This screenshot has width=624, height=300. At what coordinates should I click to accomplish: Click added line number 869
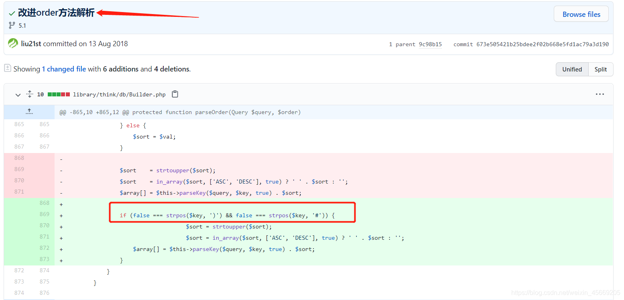point(45,214)
